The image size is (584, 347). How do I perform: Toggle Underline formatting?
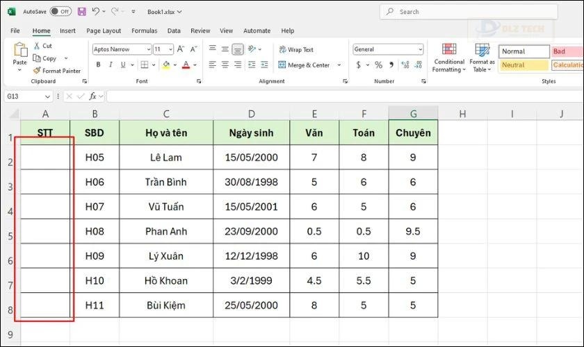coord(123,65)
